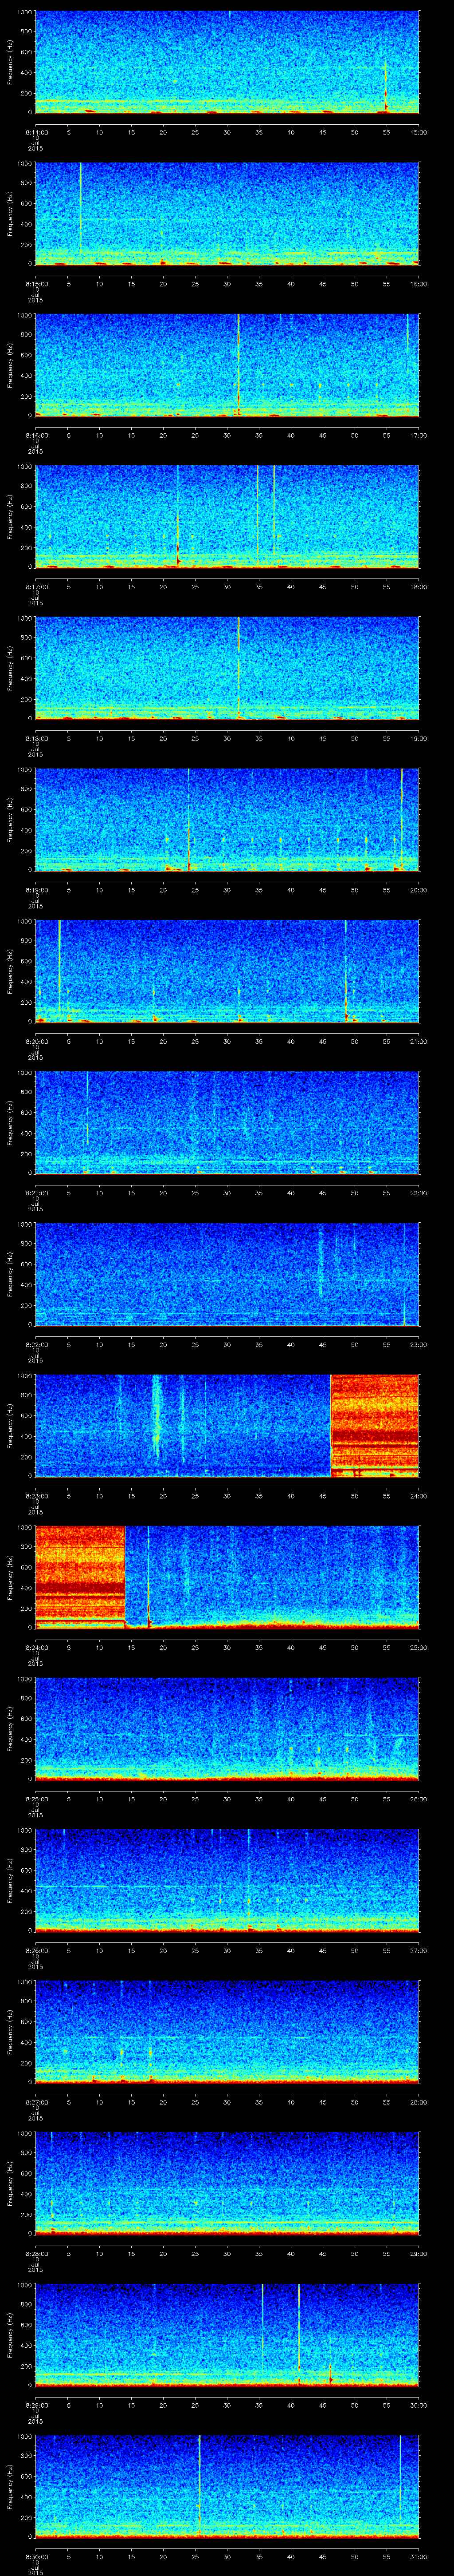Click the spectrogram panel starting at 8:14:00
This screenshot has height=2576, width=454.
click(x=227, y=62)
